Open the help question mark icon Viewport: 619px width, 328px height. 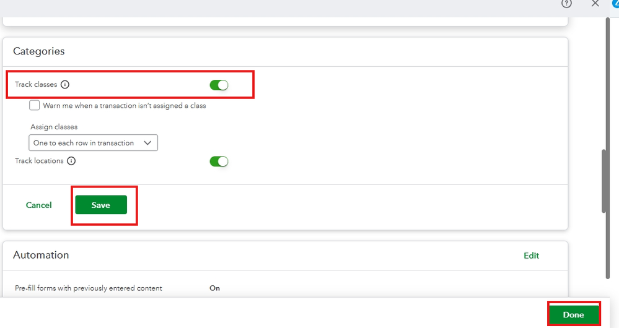click(566, 4)
